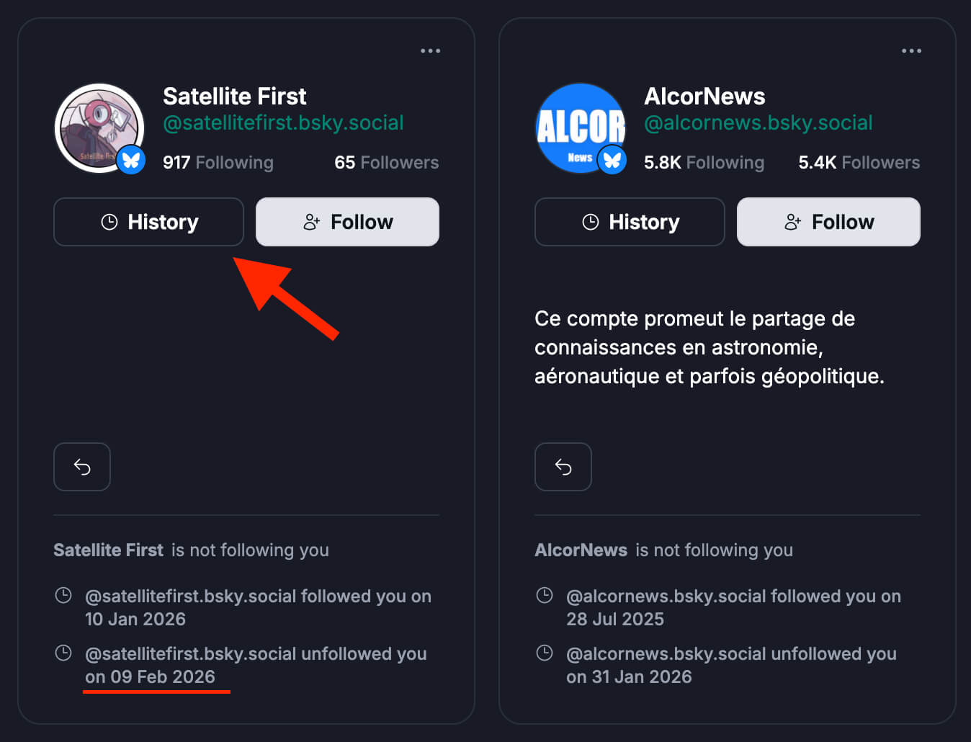The image size is (971, 742).
Task: View Satellite First 65 Followers count
Action: tap(386, 163)
